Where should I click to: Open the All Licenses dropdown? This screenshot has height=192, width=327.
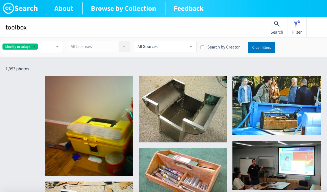click(x=98, y=47)
